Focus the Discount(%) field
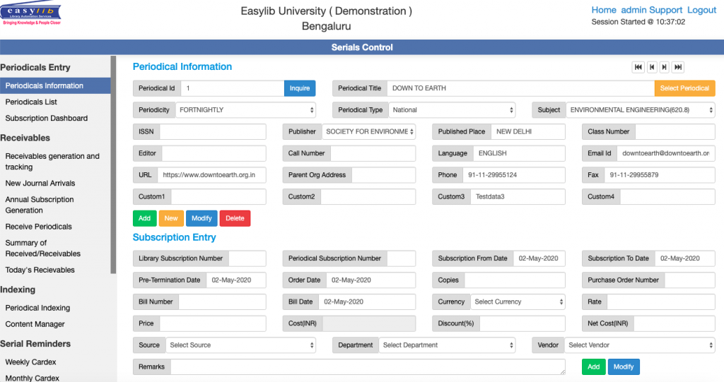Screen dimensions: 724x382 tap(522, 323)
